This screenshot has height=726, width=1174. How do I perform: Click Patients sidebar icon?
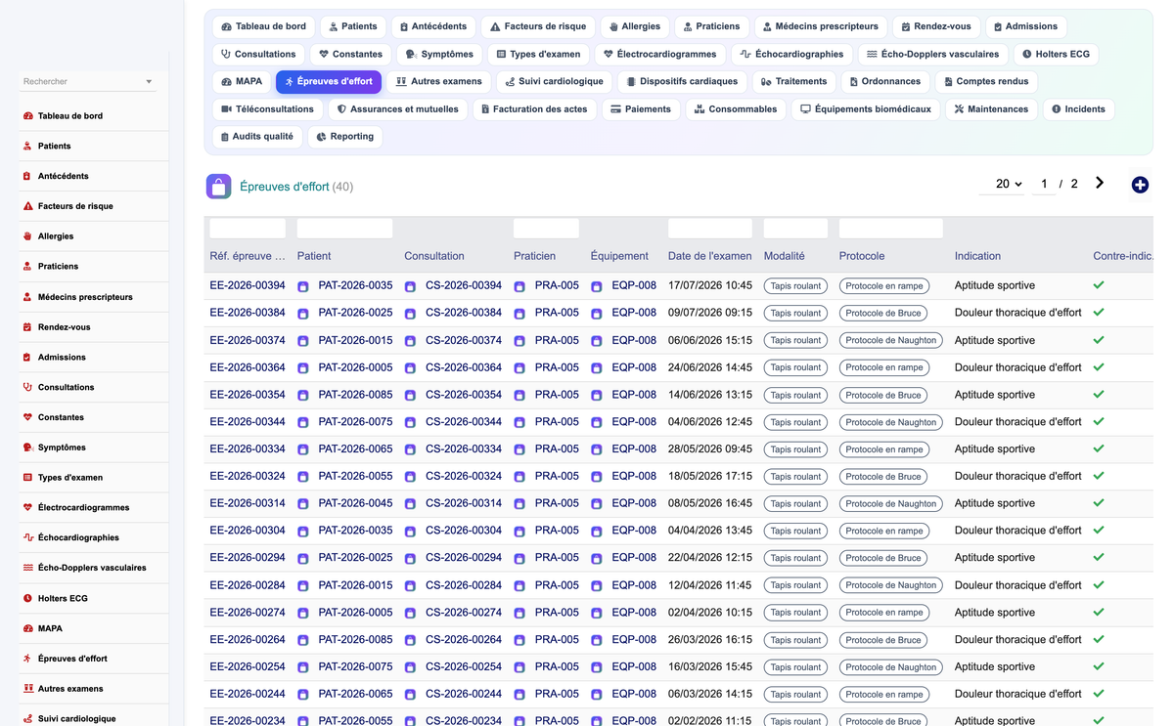pyautogui.click(x=27, y=147)
